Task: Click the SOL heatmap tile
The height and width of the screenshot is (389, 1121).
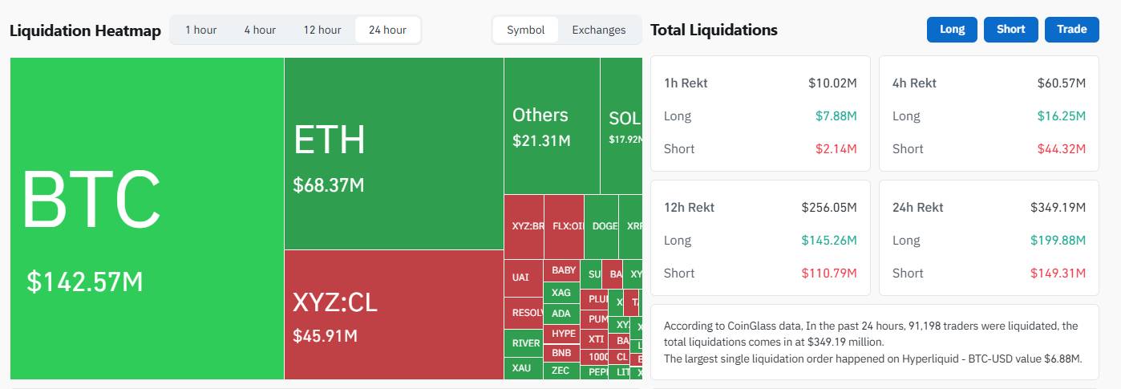Action: 622,126
